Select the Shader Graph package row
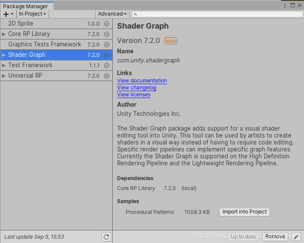 point(56,55)
